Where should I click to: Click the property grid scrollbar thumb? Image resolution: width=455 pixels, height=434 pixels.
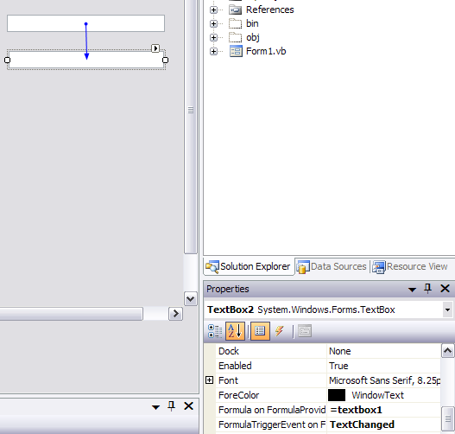448,419
